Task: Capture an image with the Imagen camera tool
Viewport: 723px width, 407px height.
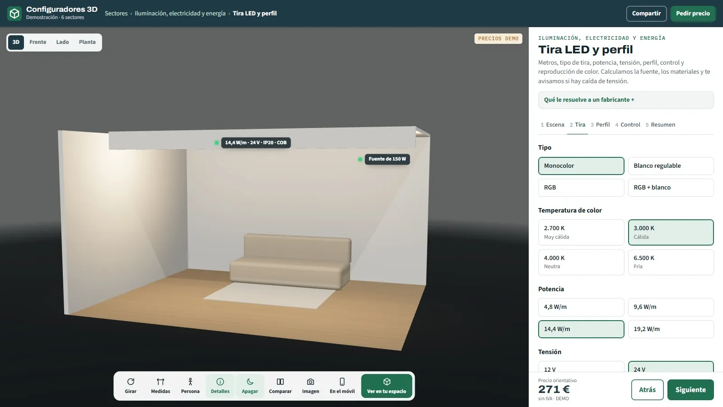Action: click(310, 386)
